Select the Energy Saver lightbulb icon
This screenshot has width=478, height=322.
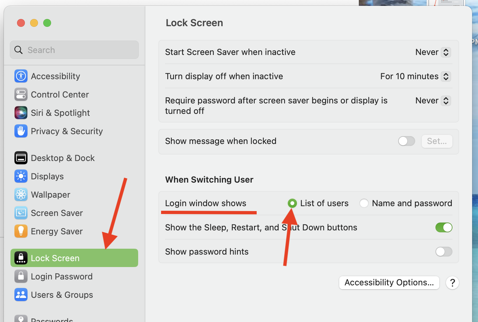point(21,231)
